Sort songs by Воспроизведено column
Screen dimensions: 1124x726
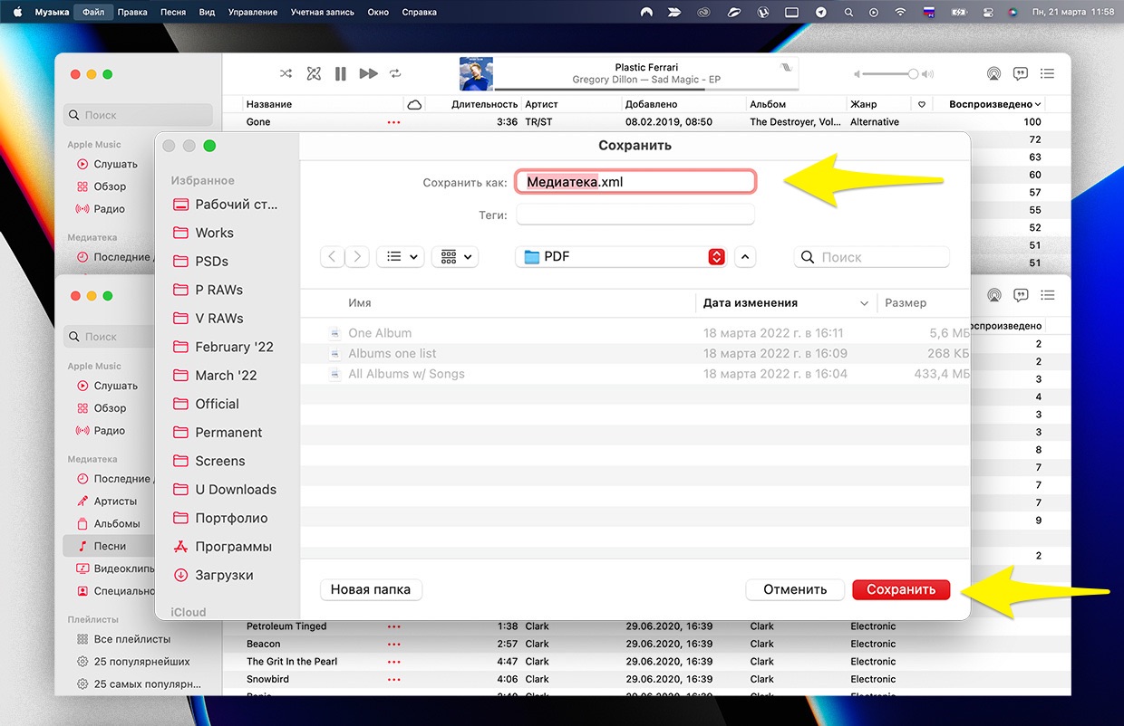[x=993, y=104]
